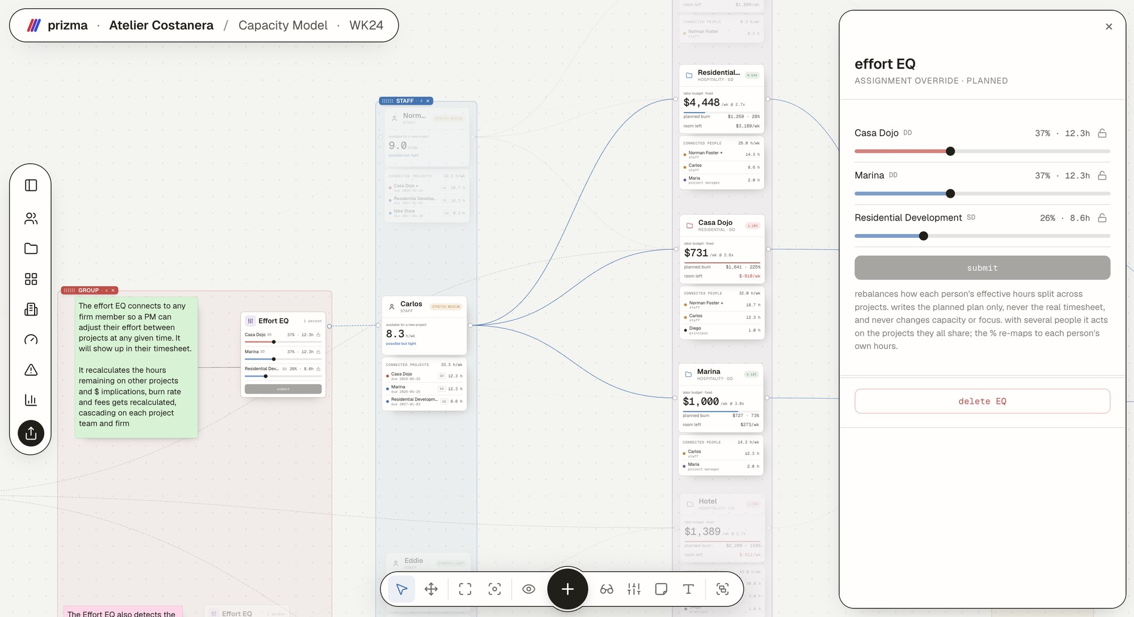Image resolution: width=1134 pixels, height=617 pixels.
Task: Toggle lock for Casa Dojo allocation
Action: pos(1102,133)
